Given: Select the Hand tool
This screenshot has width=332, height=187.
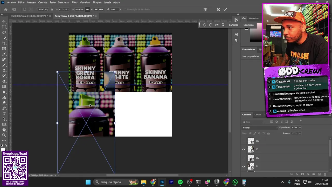Looking at the screenshot, I should tap(4, 130).
